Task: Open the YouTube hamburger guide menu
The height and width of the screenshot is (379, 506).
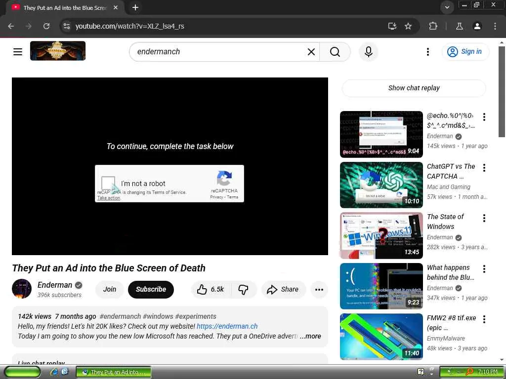Action: pos(18,51)
